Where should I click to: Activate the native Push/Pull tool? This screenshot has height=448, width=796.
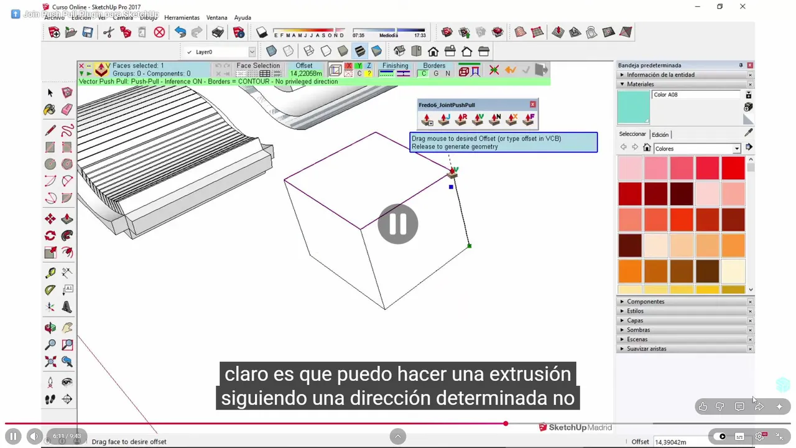(x=67, y=219)
